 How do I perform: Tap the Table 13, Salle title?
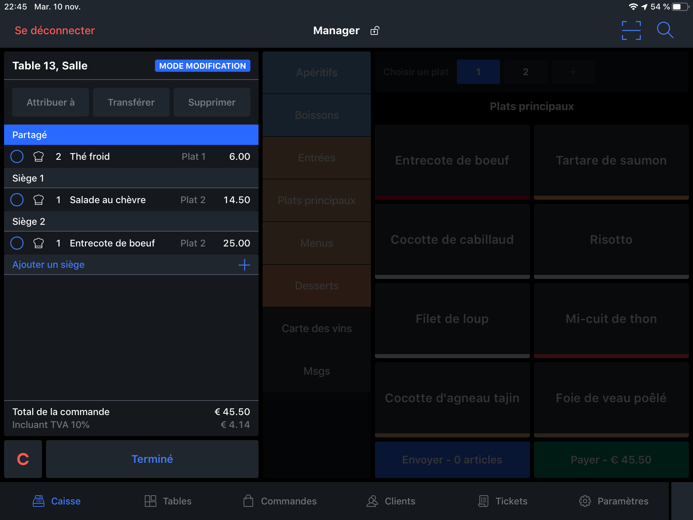point(50,66)
